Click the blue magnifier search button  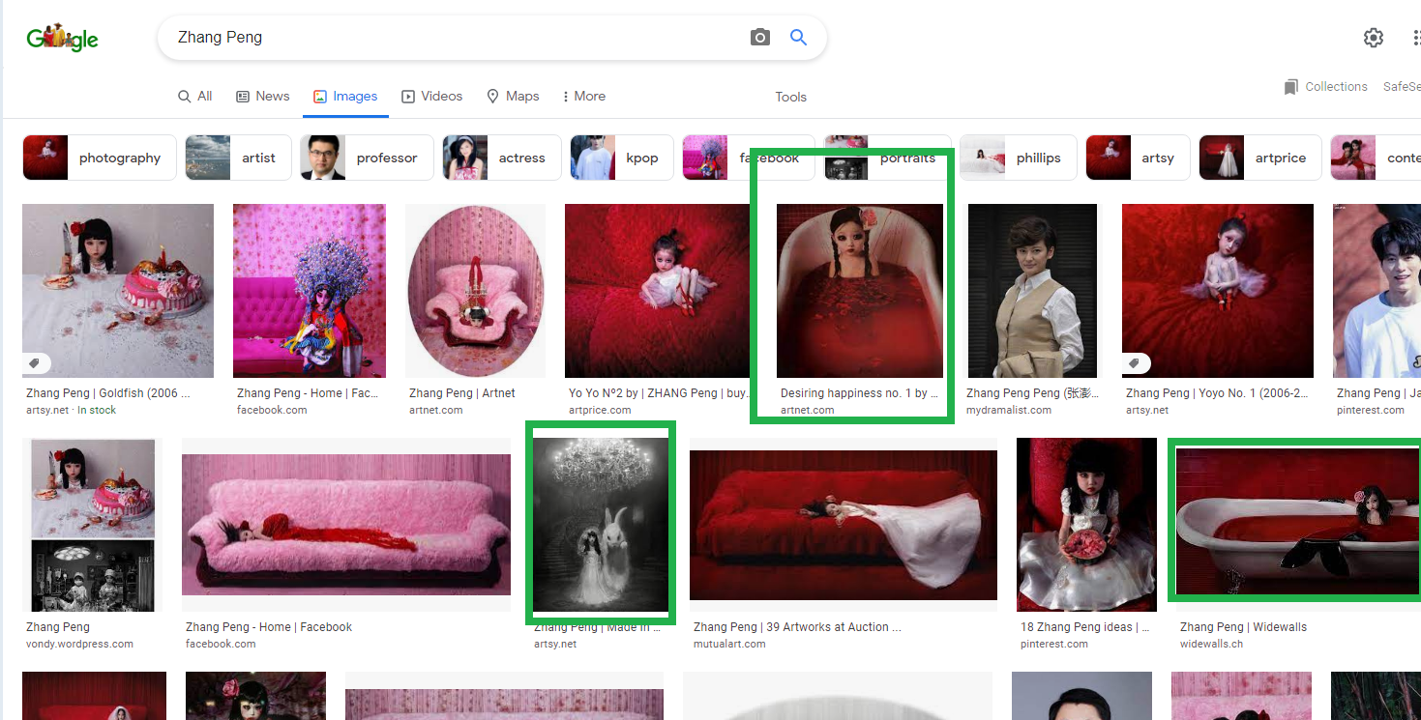(798, 38)
